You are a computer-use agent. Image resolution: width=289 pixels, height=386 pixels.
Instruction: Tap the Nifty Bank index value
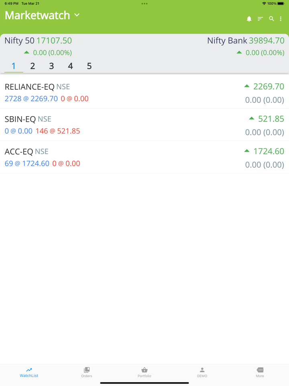(266, 41)
